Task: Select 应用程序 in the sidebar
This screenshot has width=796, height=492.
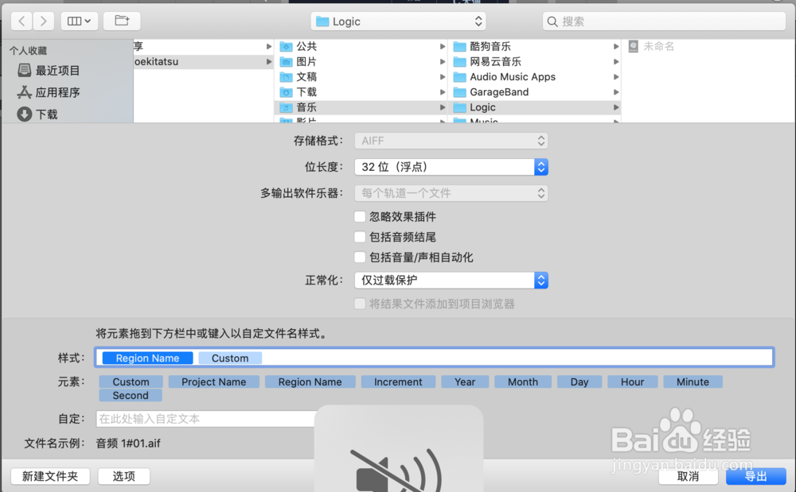Action: click(x=49, y=92)
